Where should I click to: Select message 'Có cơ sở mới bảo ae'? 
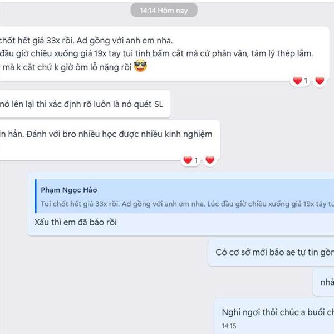click(275, 252)
